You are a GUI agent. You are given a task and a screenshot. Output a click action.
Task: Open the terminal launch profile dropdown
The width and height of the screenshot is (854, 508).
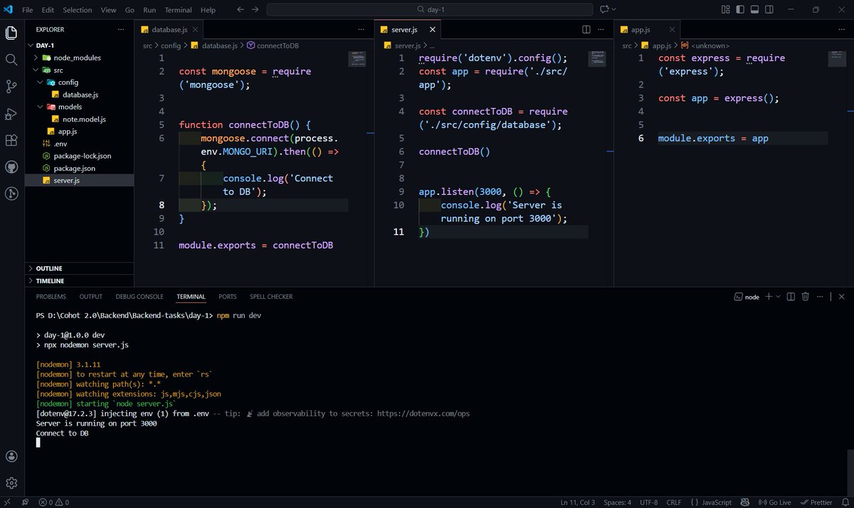pyautogui.click(x=778, y=297)
